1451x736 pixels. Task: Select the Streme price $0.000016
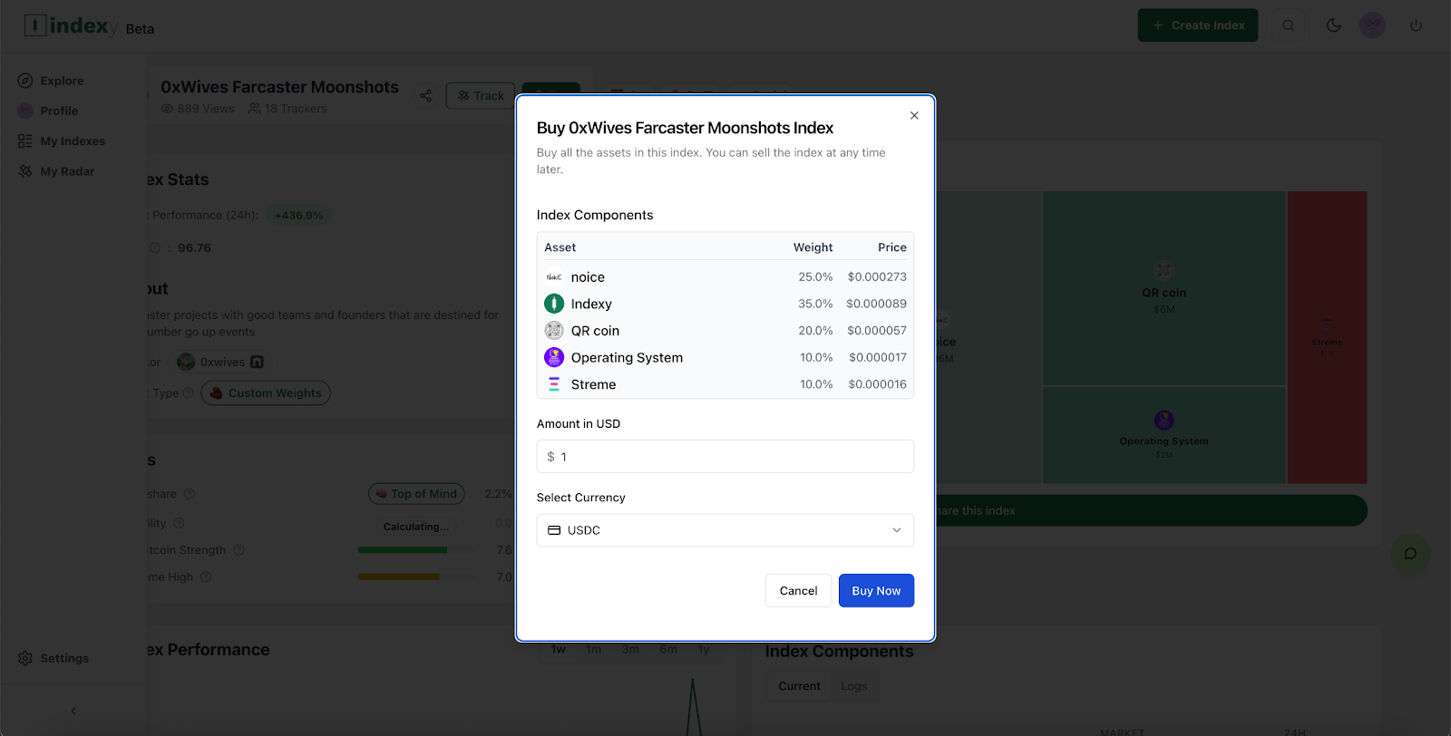click(x=877, y=384)
